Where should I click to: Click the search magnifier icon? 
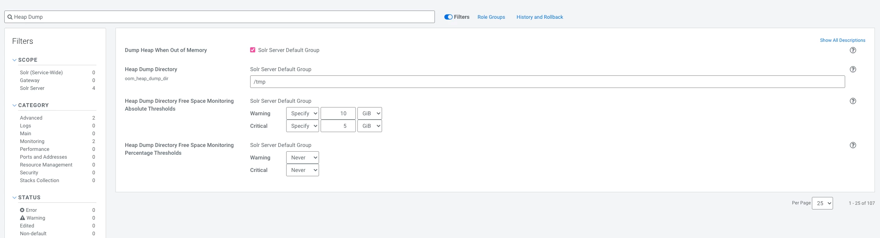pos(10,17)
